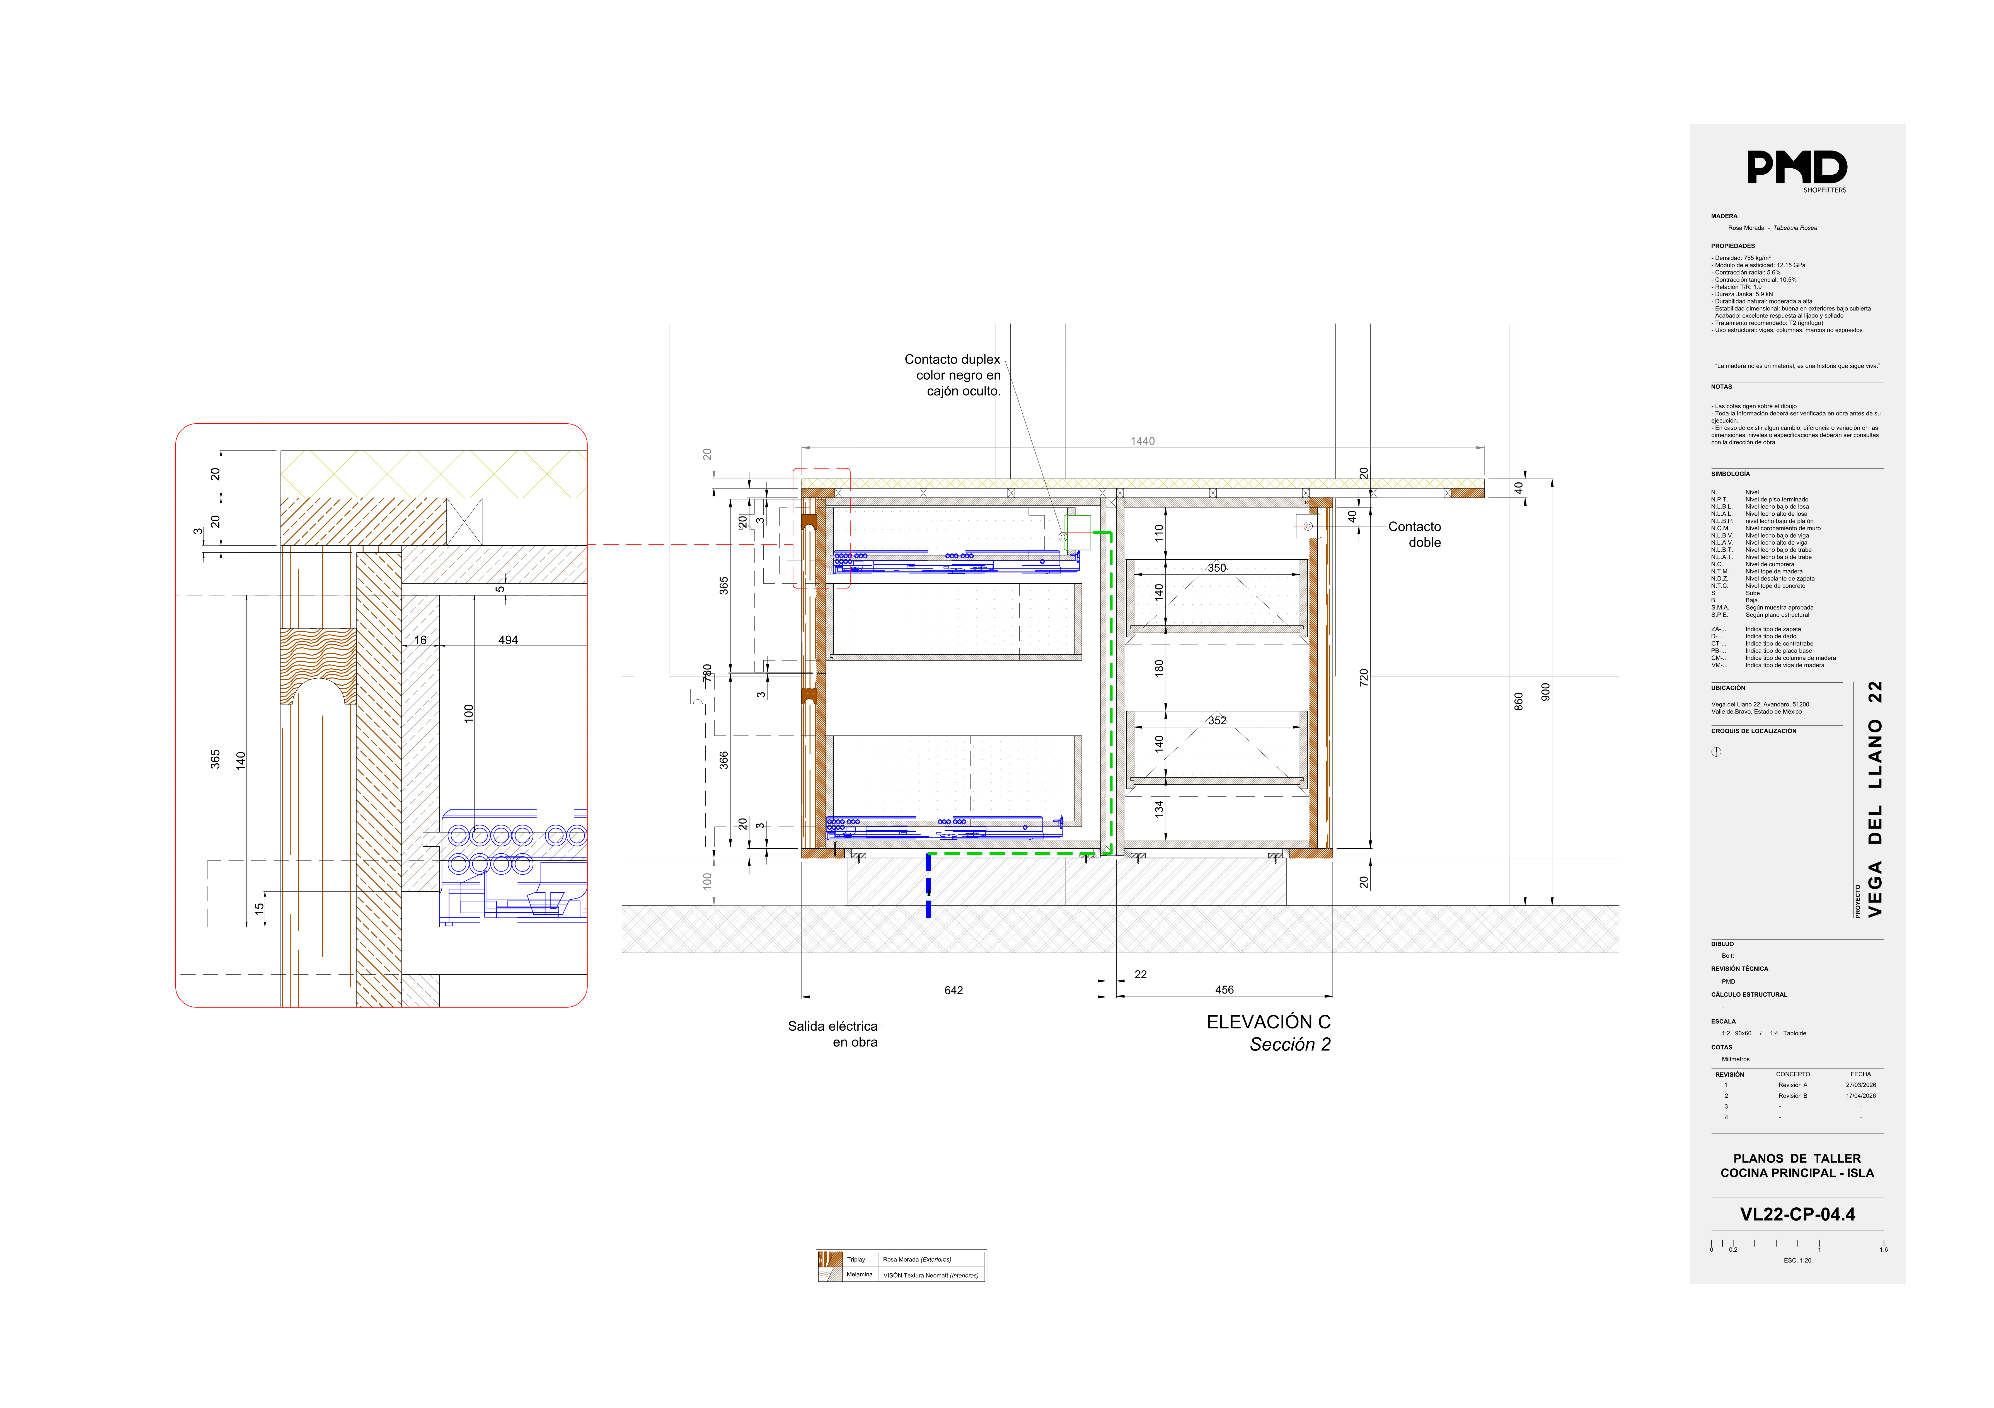This screenshot has height=1408, width=1994.
Task: Click the 'MADERA' heading
Action: 1724,216
